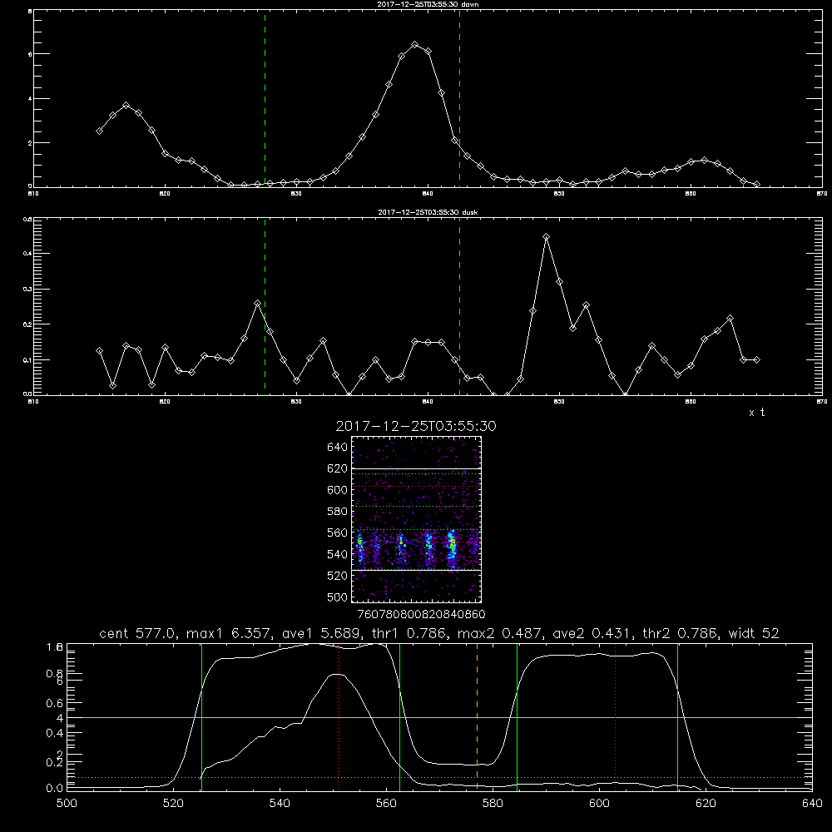This screenshot has height=832, width=832.
Task: Click the upper white horizontal line in heatmap
Action: click(x=416, y=468)
